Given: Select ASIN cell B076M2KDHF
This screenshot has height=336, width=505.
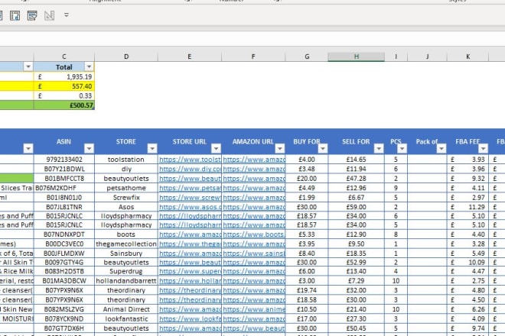Looking at the screenshot, I should pos(64,188).
